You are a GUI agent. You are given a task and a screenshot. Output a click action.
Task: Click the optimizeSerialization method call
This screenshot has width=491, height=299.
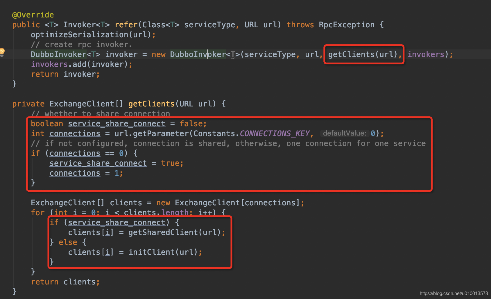tap(80, 35)
